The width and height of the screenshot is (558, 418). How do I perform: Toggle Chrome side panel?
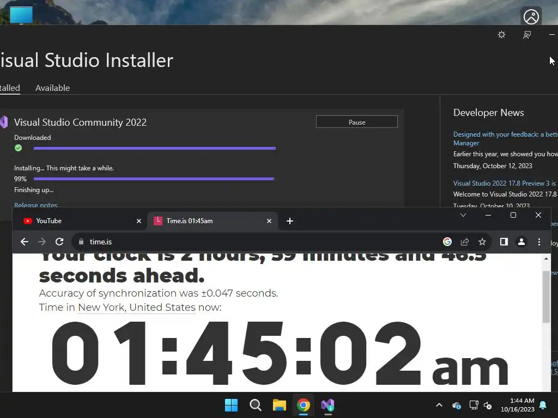pos(504,242)
